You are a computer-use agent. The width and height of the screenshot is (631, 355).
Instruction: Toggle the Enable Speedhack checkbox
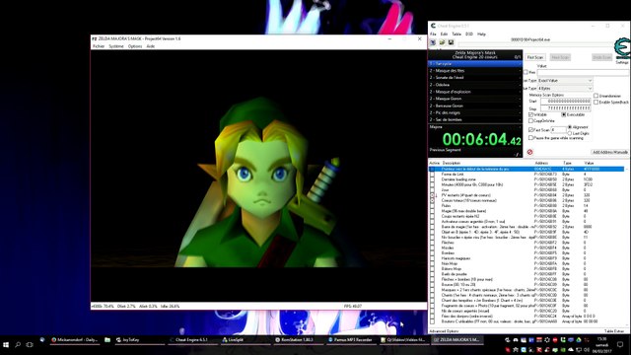pyautogui.click(x=596, y=102)
